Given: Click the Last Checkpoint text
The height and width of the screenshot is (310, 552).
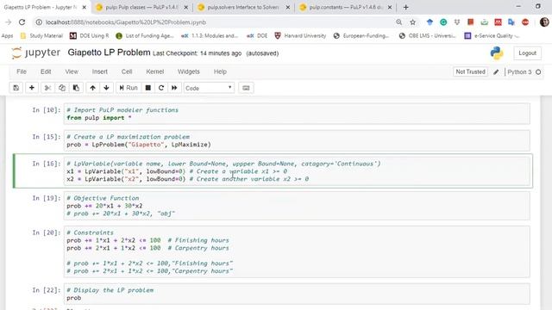Looking at the screenshot, I should (198, 53).
